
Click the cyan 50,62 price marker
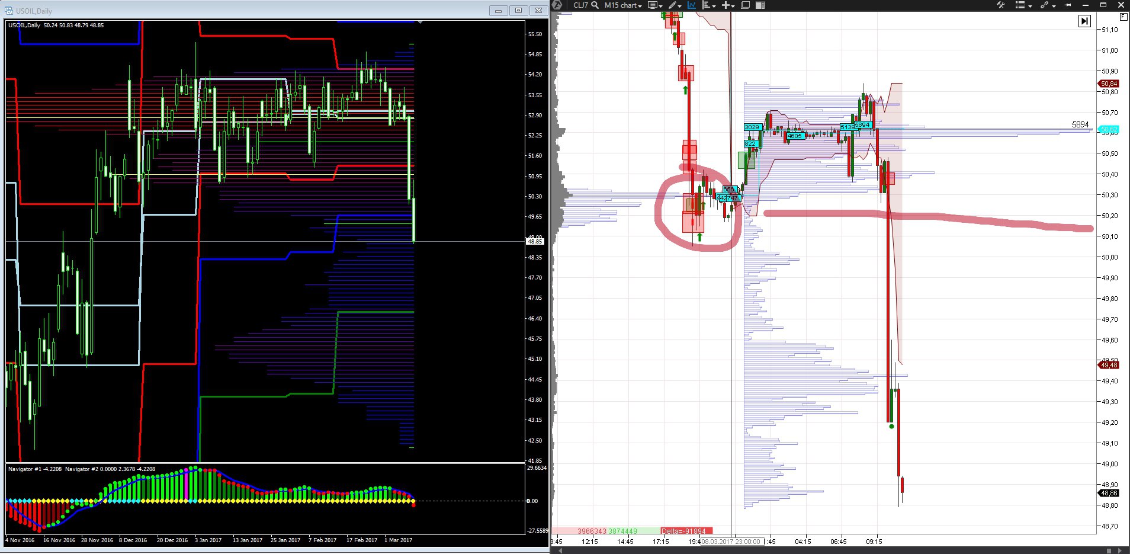click(1109, 129)
